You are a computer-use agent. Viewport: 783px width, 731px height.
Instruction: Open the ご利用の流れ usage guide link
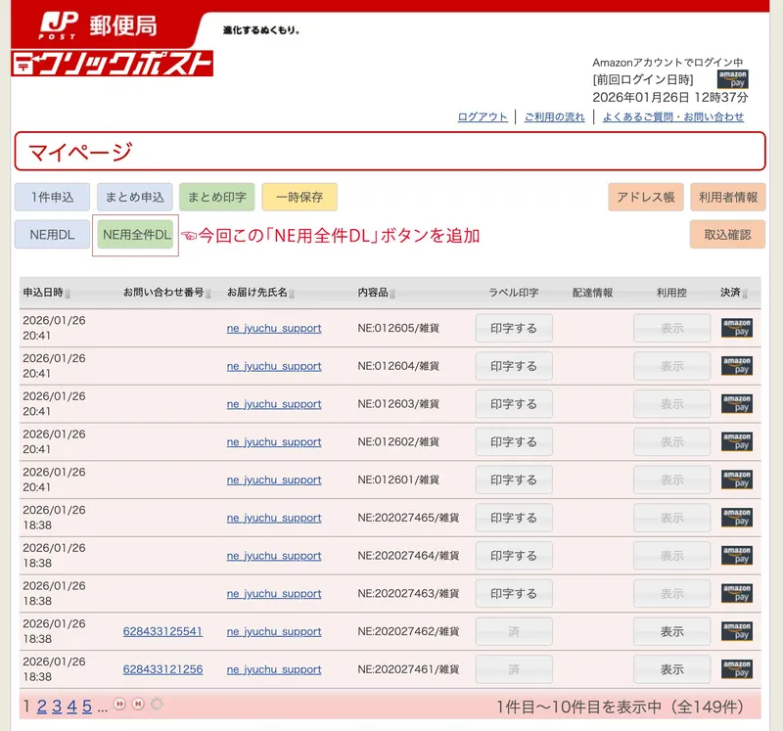[x=554, y=116]
